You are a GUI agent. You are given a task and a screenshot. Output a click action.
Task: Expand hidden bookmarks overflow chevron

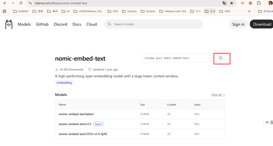(x=249, y=11)
